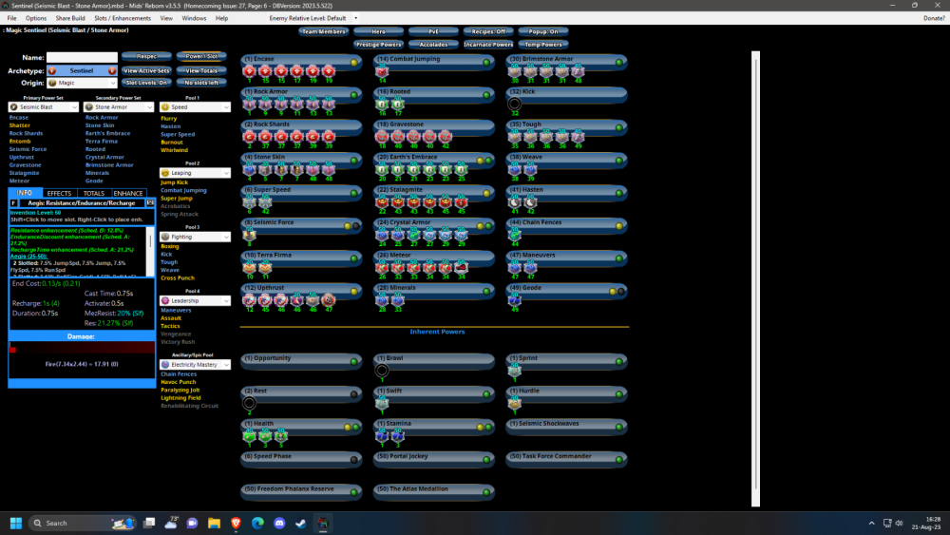The height and width of the screenshot is (535, 950).
Task: Select the enhancement slot under Seismic Force
Action: [251, 234]
